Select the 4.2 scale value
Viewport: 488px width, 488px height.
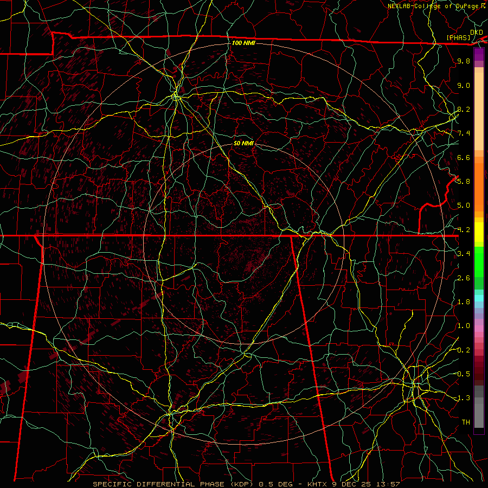pyautogui.click(x=464, y=230)
